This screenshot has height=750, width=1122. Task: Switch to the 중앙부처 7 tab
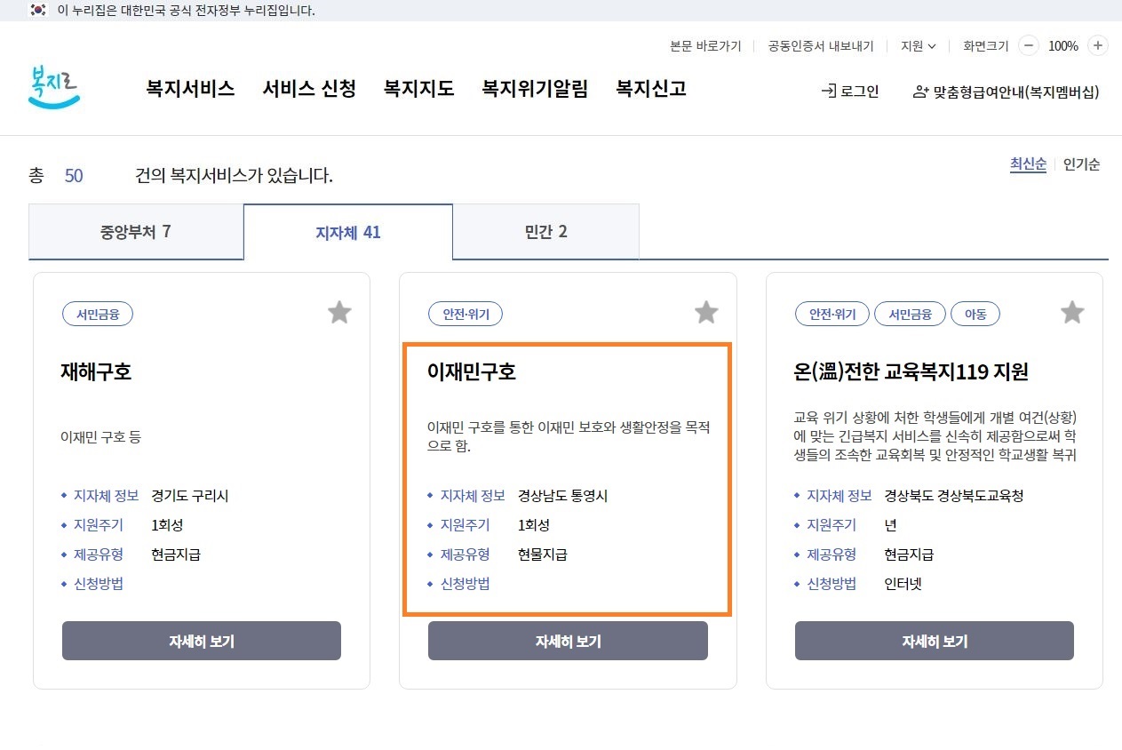136,231
